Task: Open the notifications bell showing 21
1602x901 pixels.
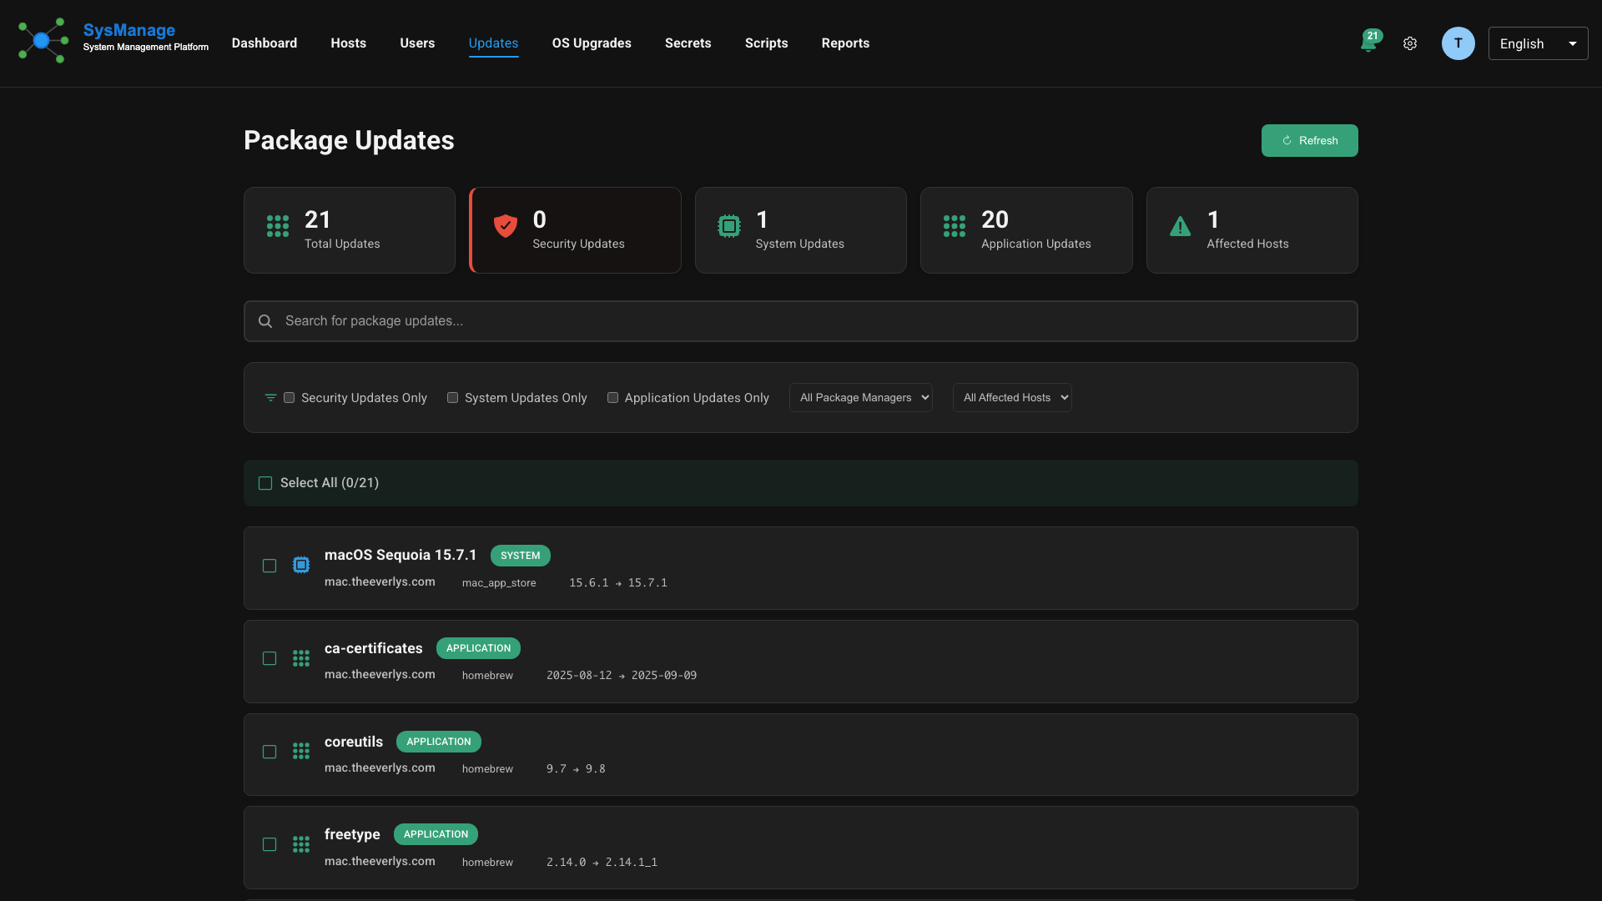Action: tap(1369, 43)
